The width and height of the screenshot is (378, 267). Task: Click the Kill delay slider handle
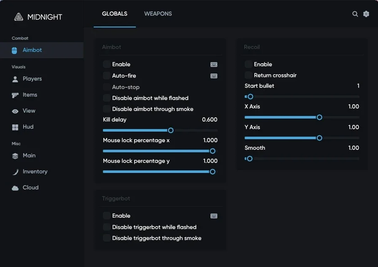171,130
